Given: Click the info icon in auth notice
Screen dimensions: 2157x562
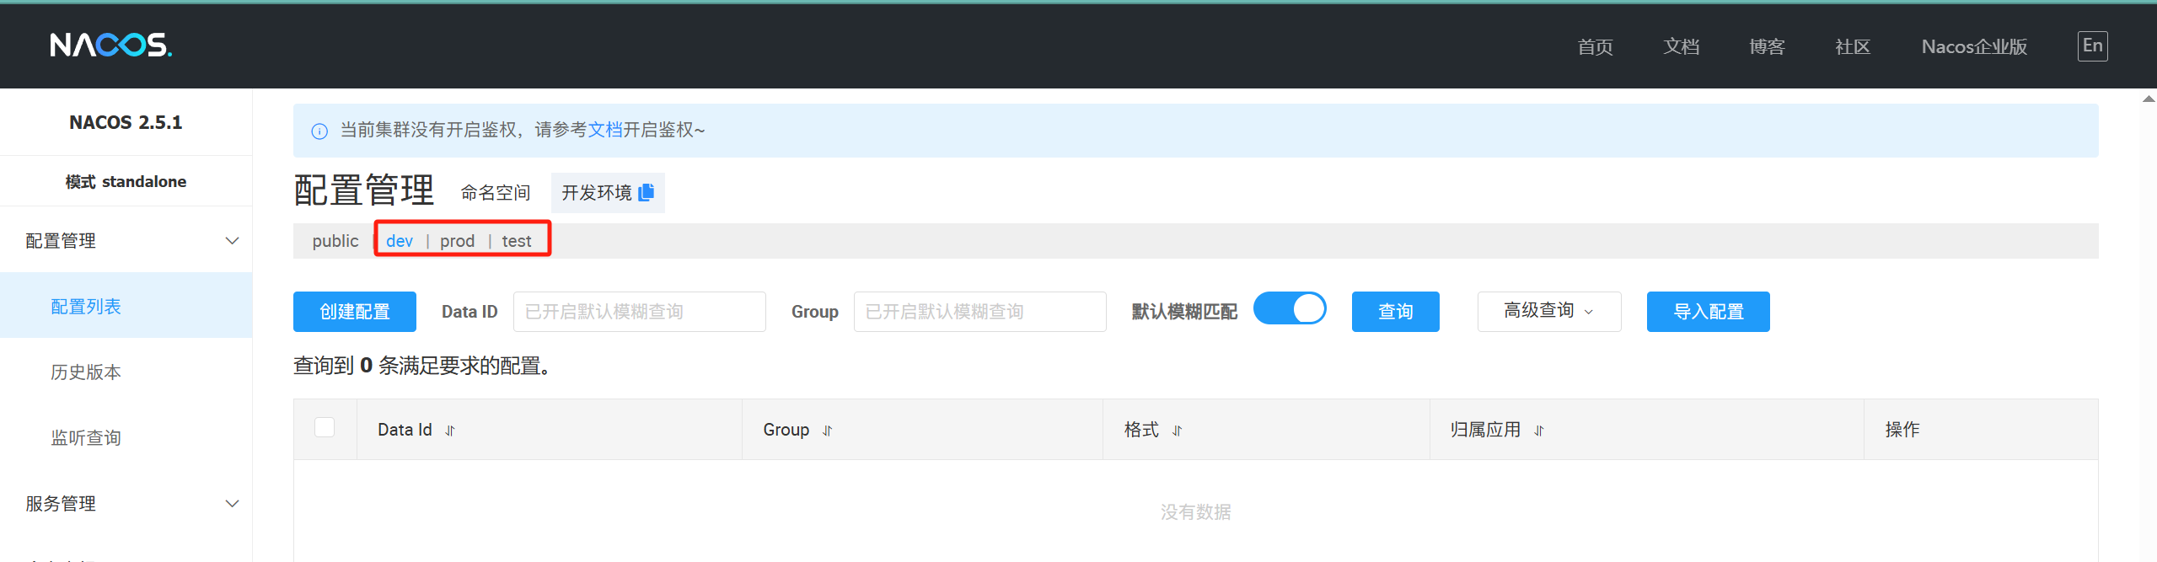Looking at the screenshot, I should tap(319, 131).
